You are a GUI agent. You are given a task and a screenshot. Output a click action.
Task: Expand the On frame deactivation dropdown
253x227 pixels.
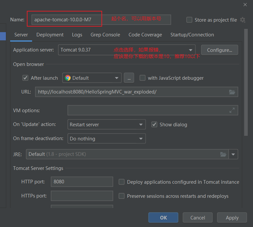click(x=106, y=138)
